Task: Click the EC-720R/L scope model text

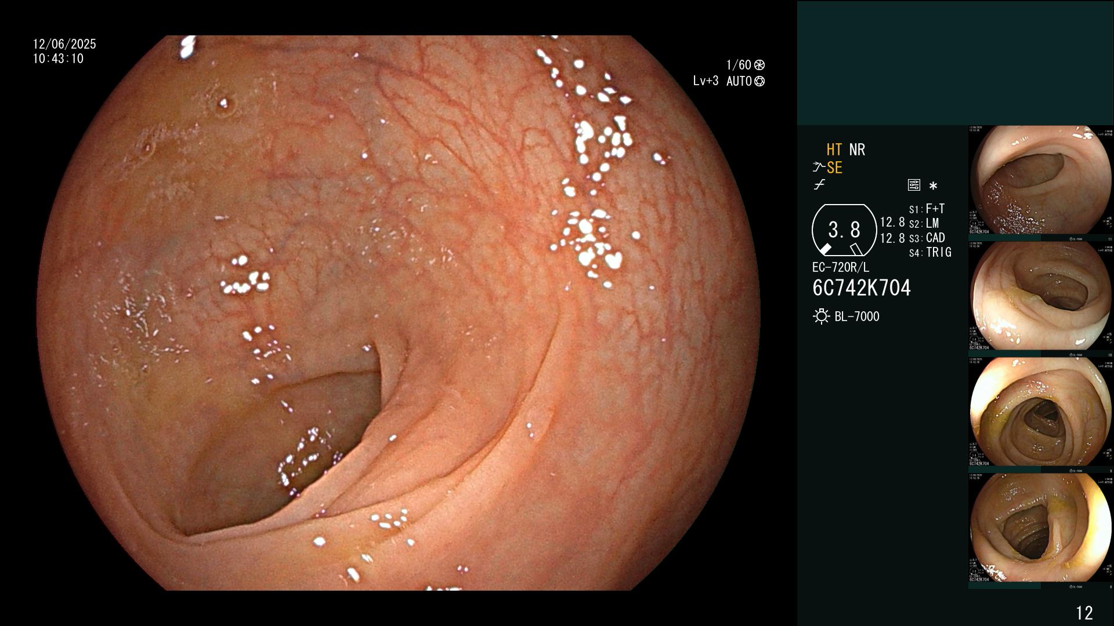Action: (841, 267)
